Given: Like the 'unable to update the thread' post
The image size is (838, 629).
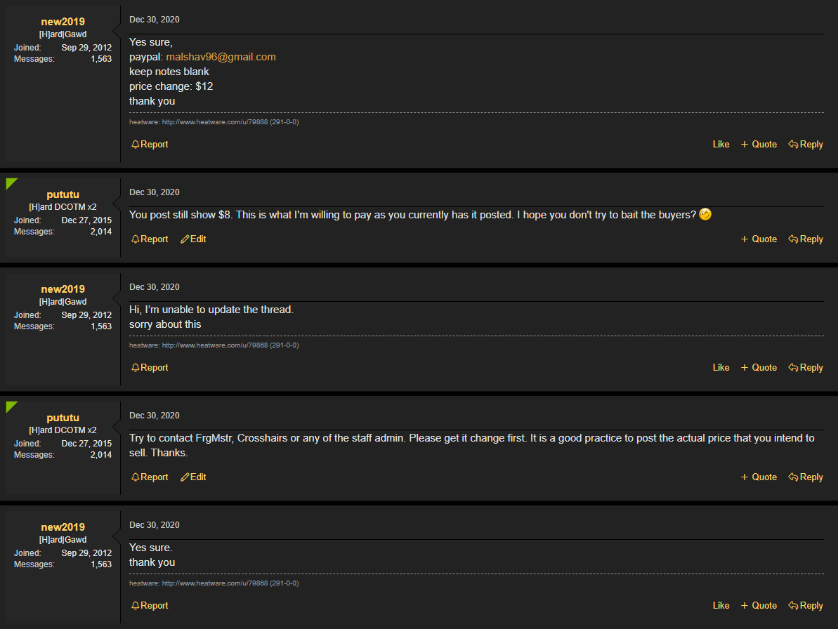Looking at the screenshot, I should pyautogui.click(x=721, y=368).
